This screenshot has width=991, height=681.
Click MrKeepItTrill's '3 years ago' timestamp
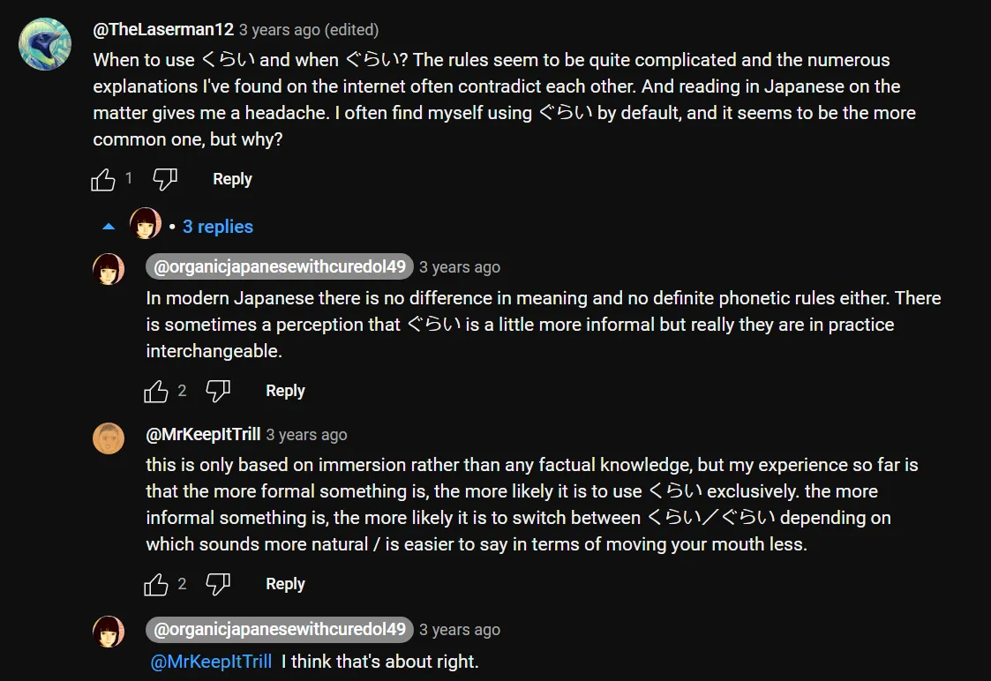(x=307, y=435)
